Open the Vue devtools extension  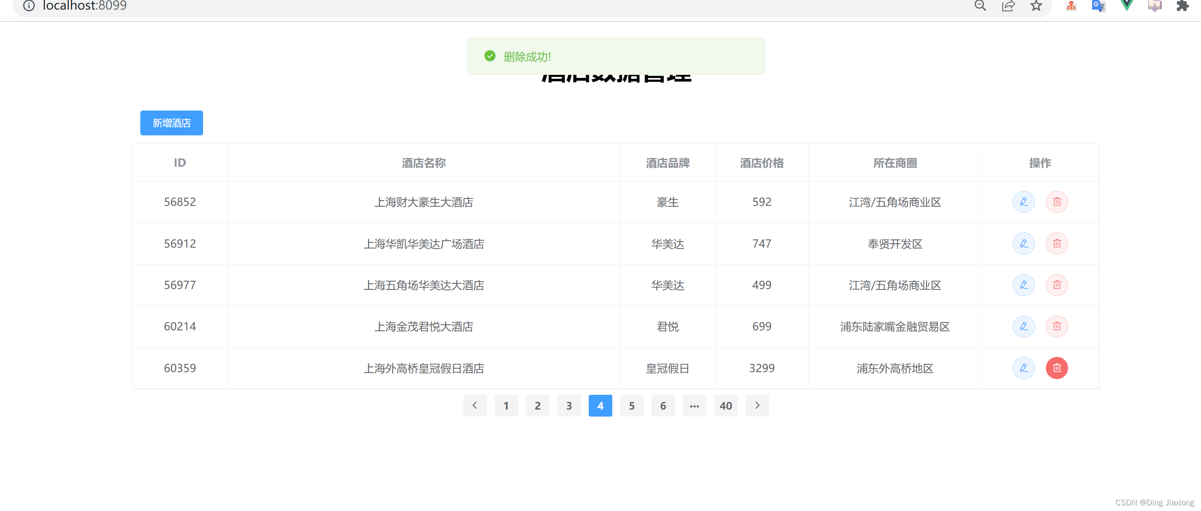pos(1126,6)
